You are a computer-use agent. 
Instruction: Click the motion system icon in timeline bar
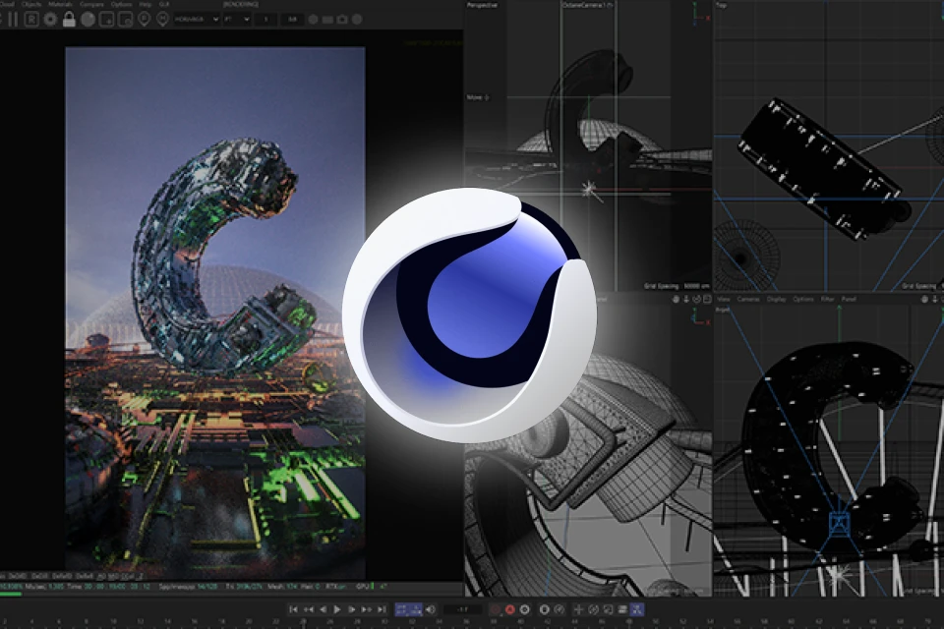[x=544, y=609]
